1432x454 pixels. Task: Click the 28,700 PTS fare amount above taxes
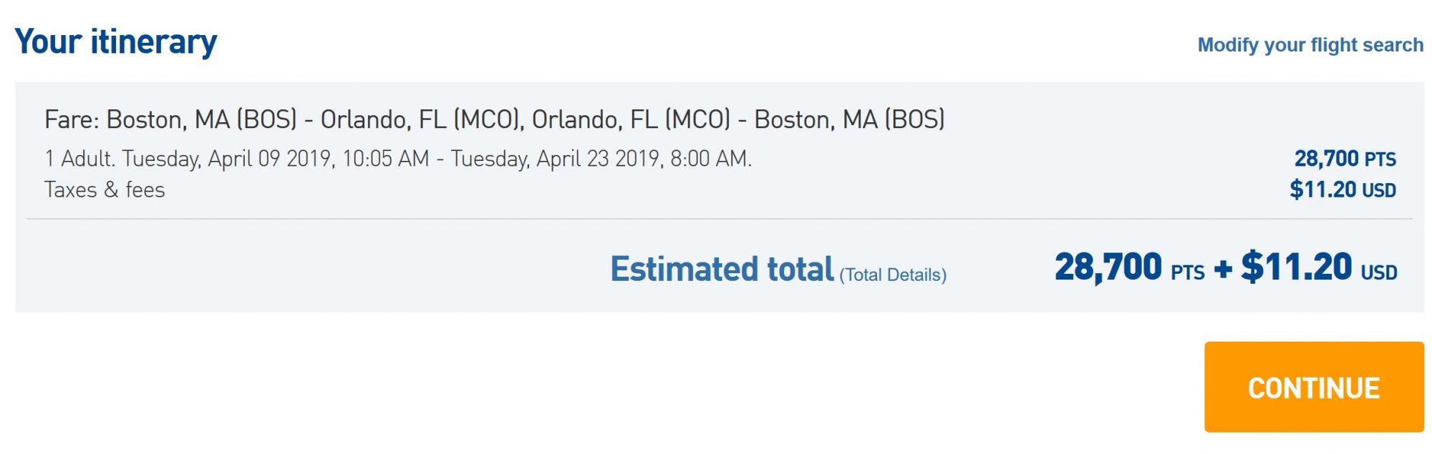coord(1345,159)
